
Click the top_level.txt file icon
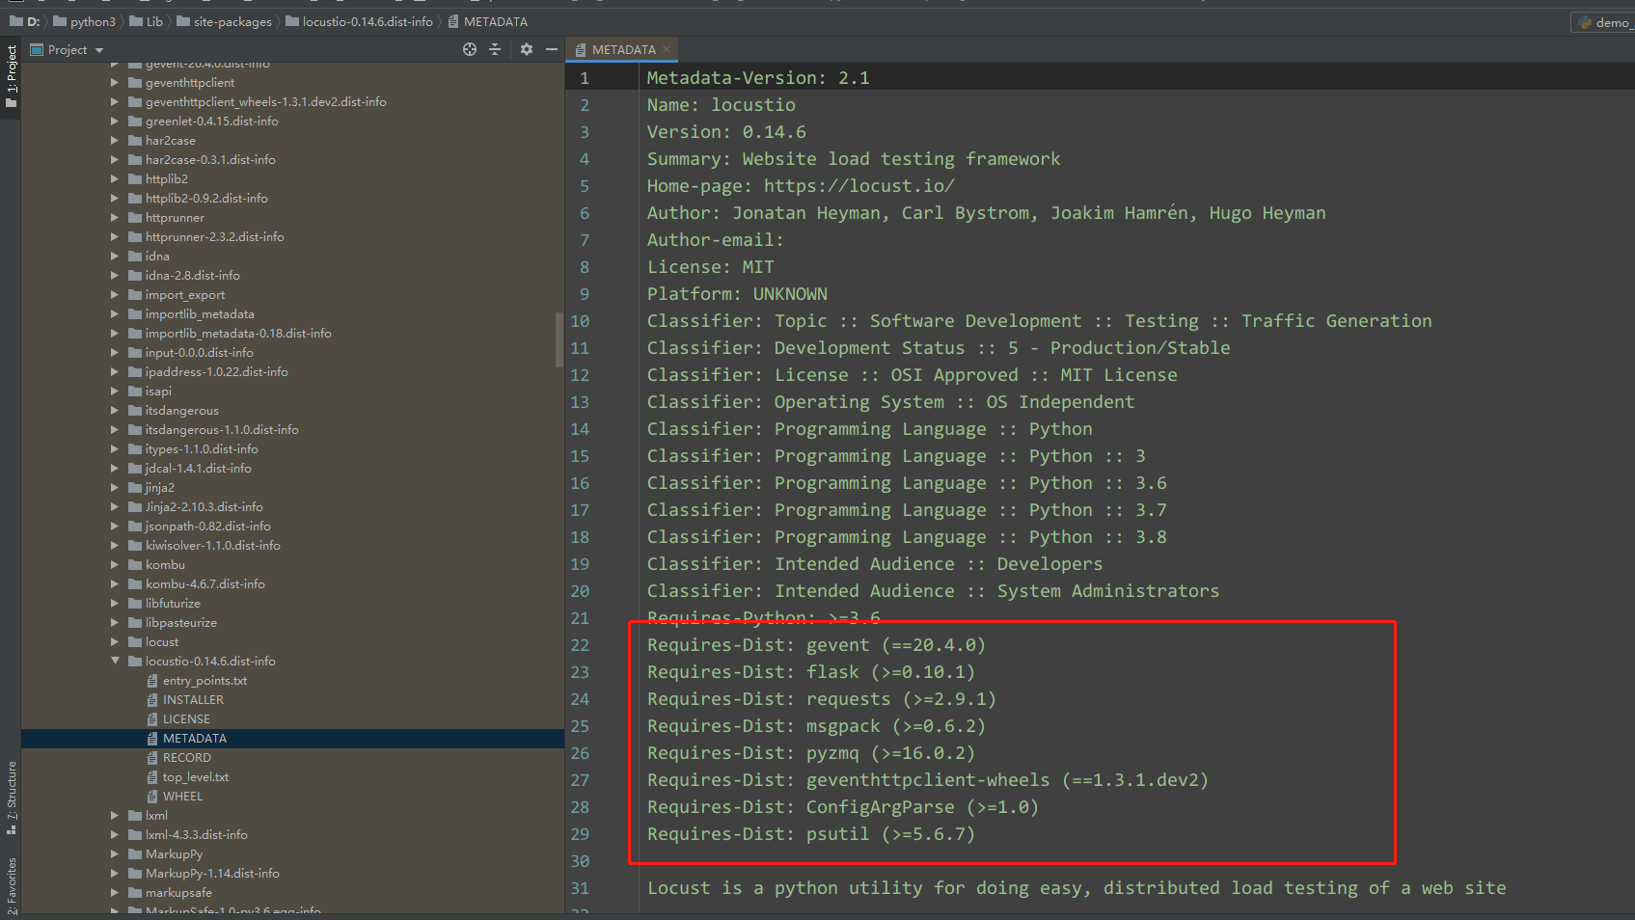(x=152, y=776)
